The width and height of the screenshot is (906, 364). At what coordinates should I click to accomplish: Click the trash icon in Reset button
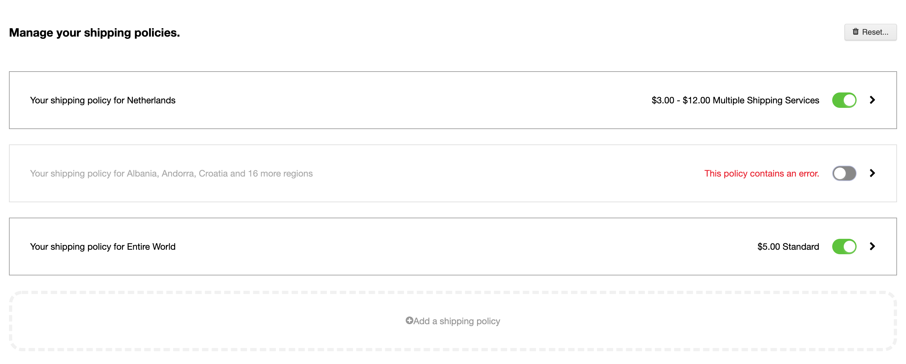[855, 32]
